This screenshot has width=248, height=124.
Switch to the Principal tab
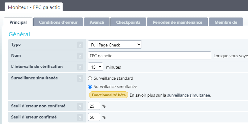(x=18, y=22)
